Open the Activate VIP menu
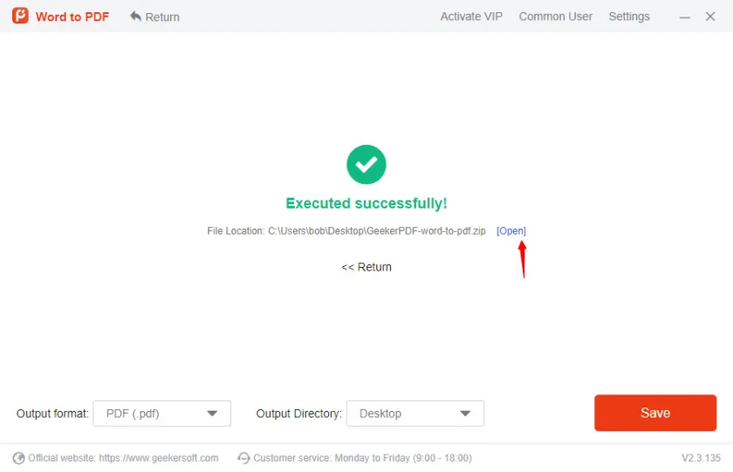 point(471,17)
